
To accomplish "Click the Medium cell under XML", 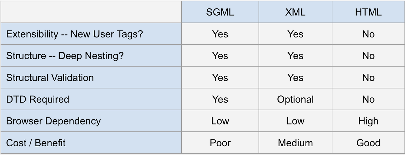I will (295, 143).
